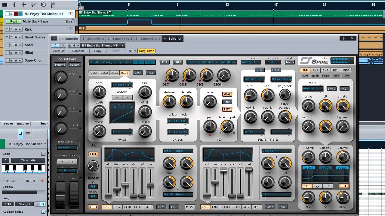Pin the Spire instrument window
This screenshot has width=385, height=216.
343,38
